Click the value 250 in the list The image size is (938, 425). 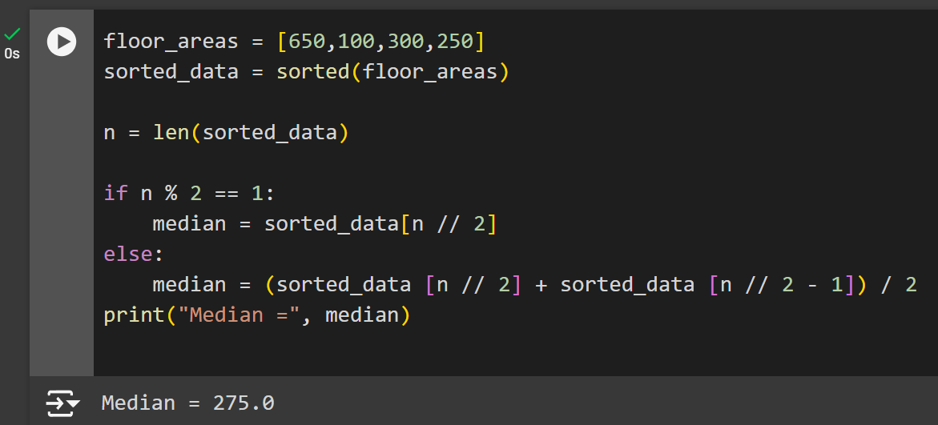(455, 41)
